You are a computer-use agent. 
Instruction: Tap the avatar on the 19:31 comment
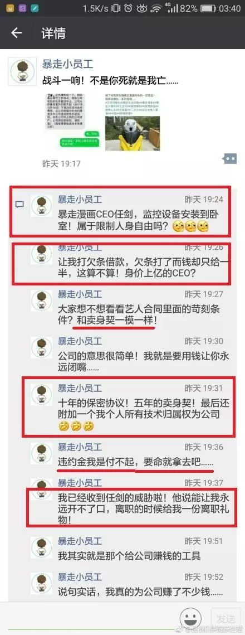[42, 395]
